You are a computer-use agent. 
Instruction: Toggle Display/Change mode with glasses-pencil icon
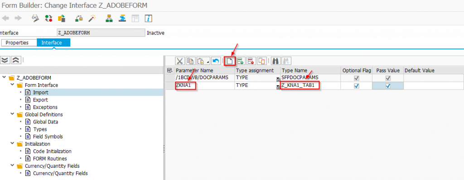pyautogui.click(x=35, y=19)
